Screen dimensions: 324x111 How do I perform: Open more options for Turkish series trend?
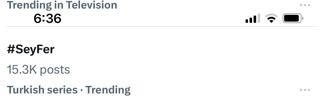(305, 90)
